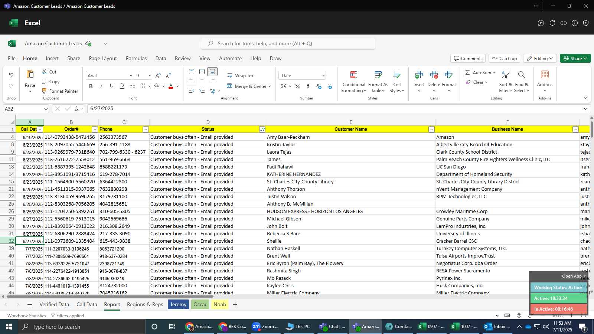The width and height of the screenshot is (594, 334).
Task: Open the font color dropdown arrow
Action: click(x=178, y=86)
